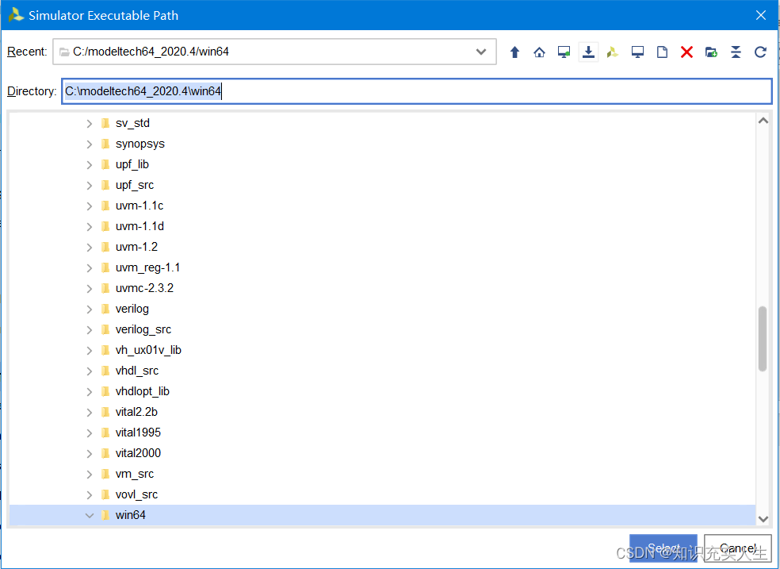Go up one directory level
780x569 pixels.
coord(515,52)
